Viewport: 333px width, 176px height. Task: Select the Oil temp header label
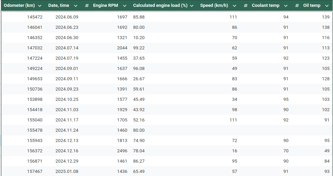pos(312,5)
